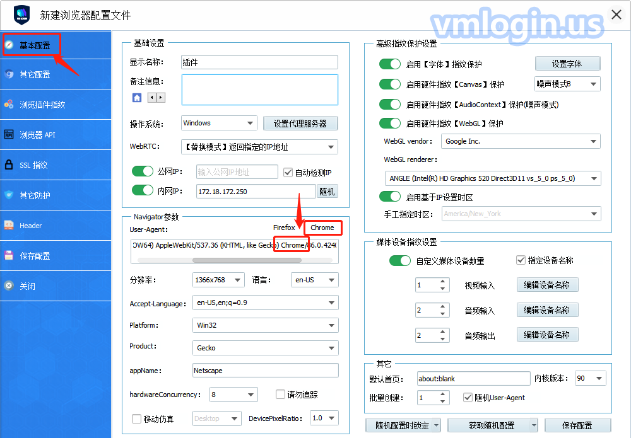Viewport: 631px width, 438px height.
Task: Go to 其它防护 shield section
Action: pyautogui.click(x=9, y=195)
